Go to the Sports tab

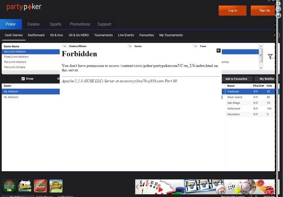[x=55, y=24]
